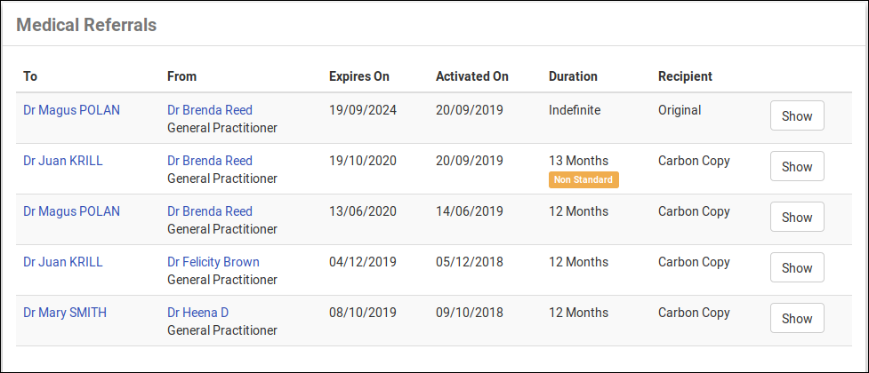869x373 pixels.
Task: Click Dr Brenda Reed in the row expiring 13/06/2020
Action: [210, 211]
